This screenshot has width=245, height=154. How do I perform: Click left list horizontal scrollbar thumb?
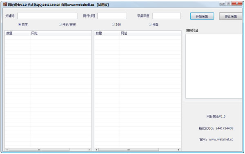tap(39, 150)
